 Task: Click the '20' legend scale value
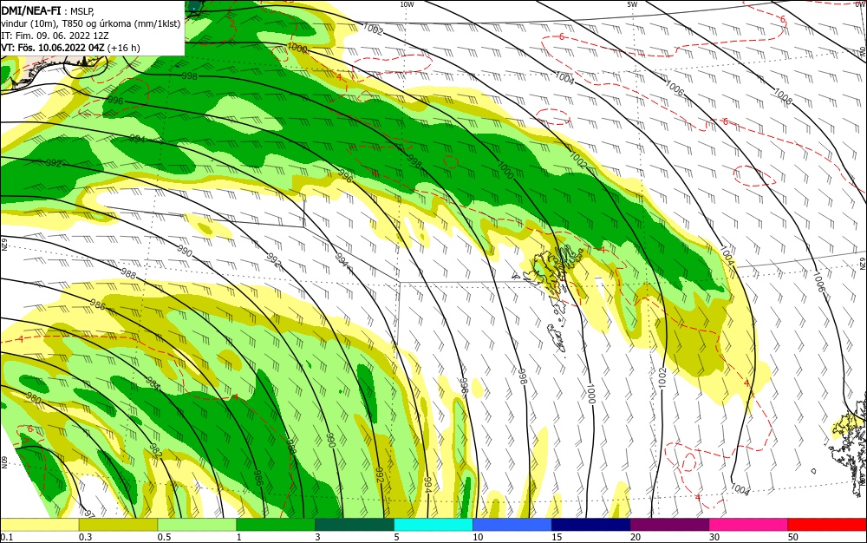(x=636, y=537)
